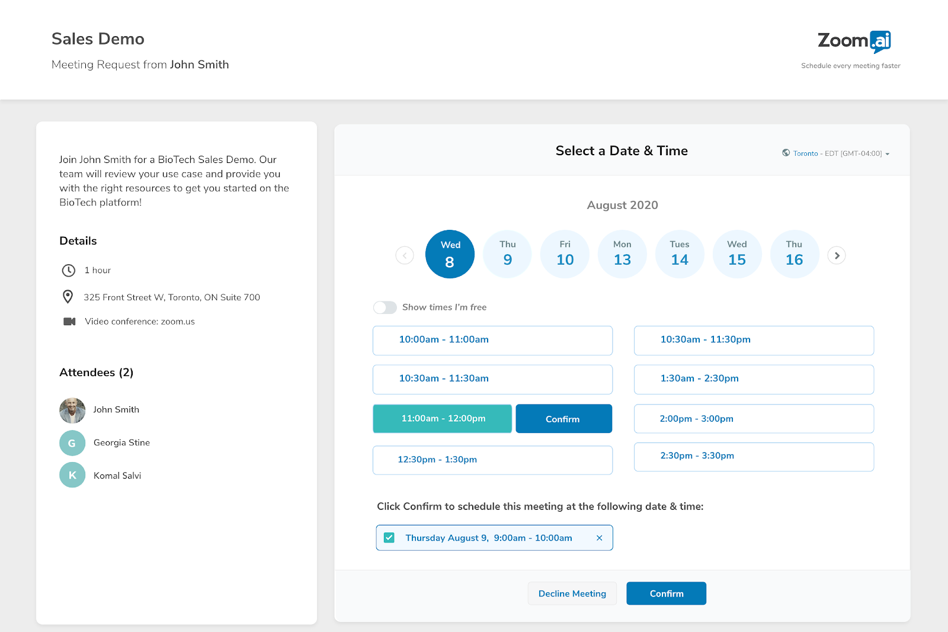Image resolution: width=948 pixels, height=632 pixels.
Task: Toggle Show times I'm free switch
Action: click(385, 307)
